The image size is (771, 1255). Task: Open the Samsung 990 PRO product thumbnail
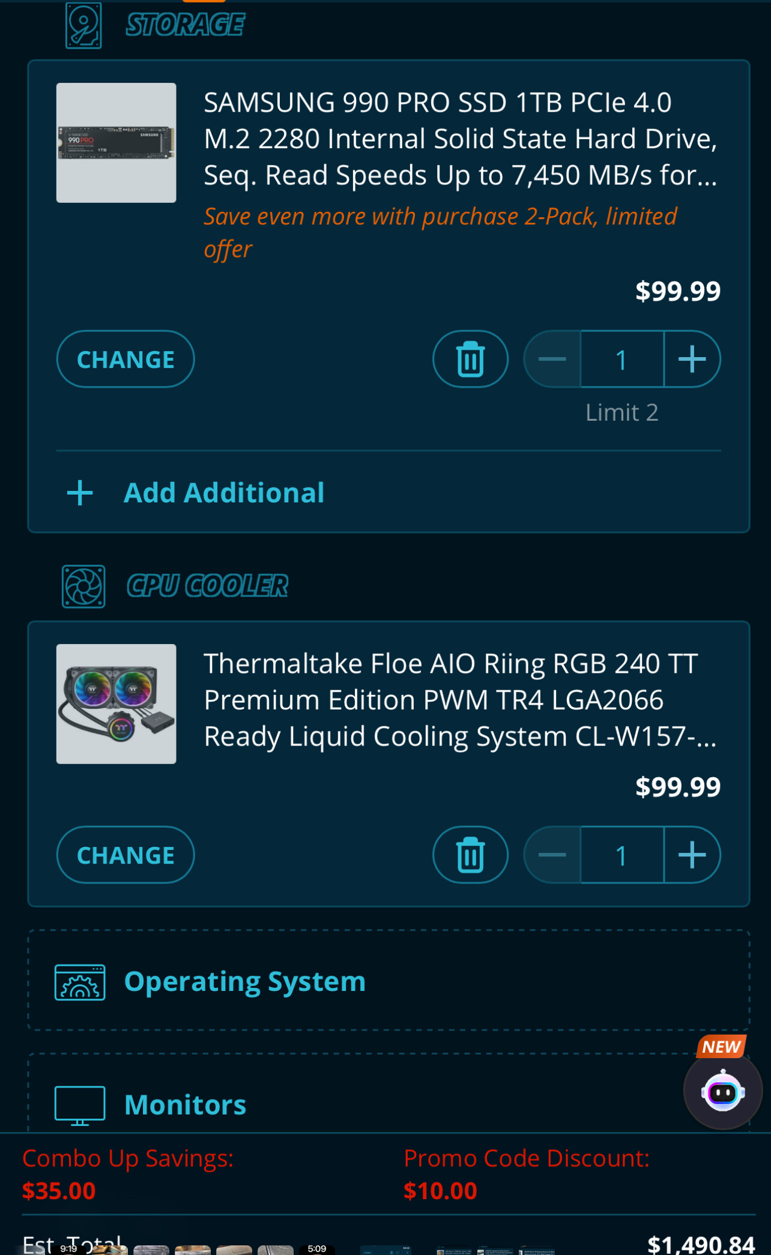tap(116, 143)
